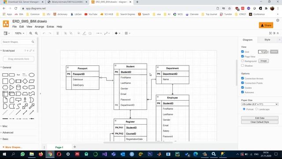The height and width of the screenshot is (159, 282).
Task: Click More Shapes link
Action: (x=13, y=147)
